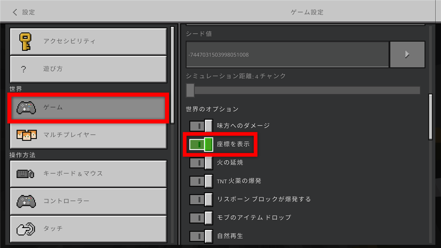Go back to 設定
This screenshot has width=441, height=248.
tap(24, 12)
